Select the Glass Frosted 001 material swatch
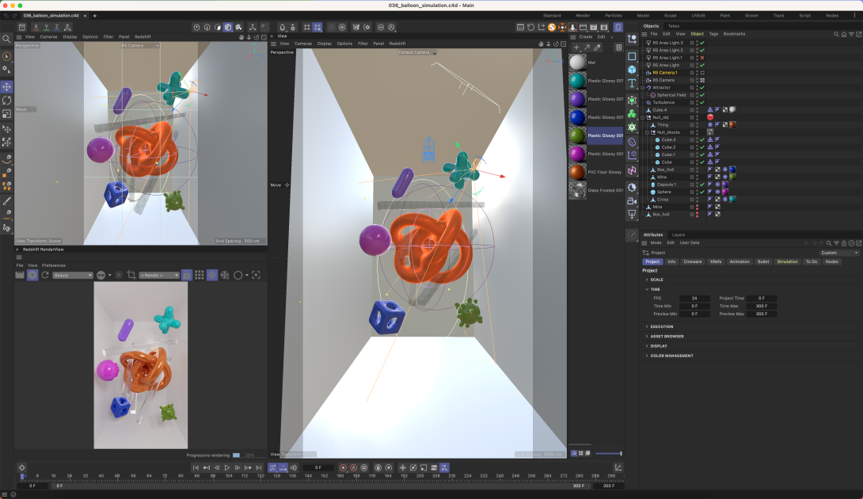The width and height of the screenshot is (863, 499). [577, 190]
